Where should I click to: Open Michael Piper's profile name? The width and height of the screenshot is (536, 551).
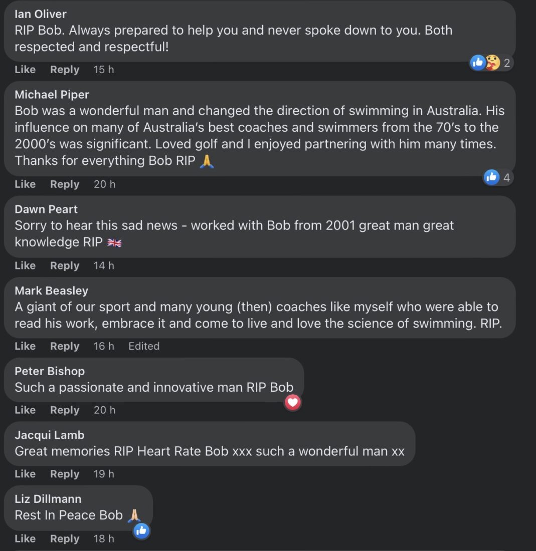pos(52,95)
